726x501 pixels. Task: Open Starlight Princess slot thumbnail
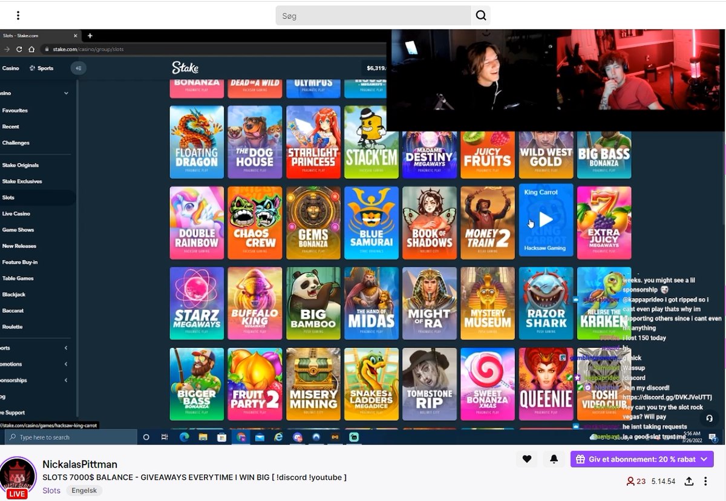313,142
